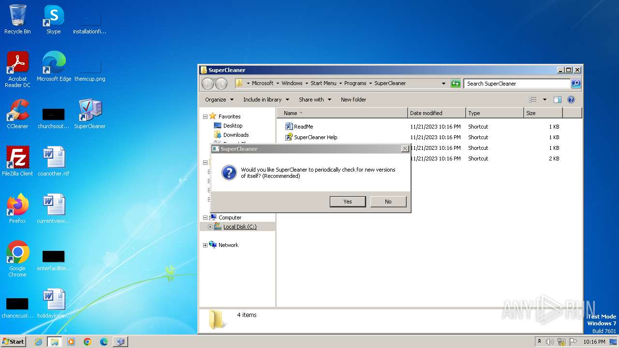Go back in the Explorer window
Viewport: 619px width, 348px height.
207,84
